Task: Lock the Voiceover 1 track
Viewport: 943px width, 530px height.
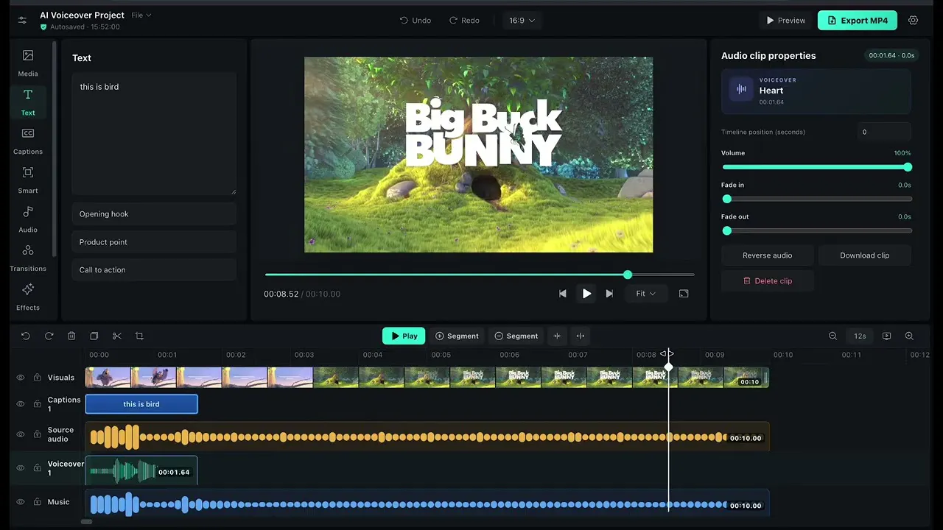Action: [x=37, y=468]
